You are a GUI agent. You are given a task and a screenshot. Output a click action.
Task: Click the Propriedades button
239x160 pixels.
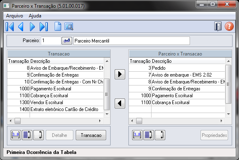(x=214, y=135)
